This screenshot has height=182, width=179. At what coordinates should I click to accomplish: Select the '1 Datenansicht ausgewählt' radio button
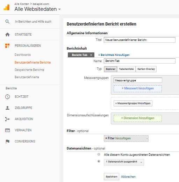pyautogui.click(x=99, y=161)
